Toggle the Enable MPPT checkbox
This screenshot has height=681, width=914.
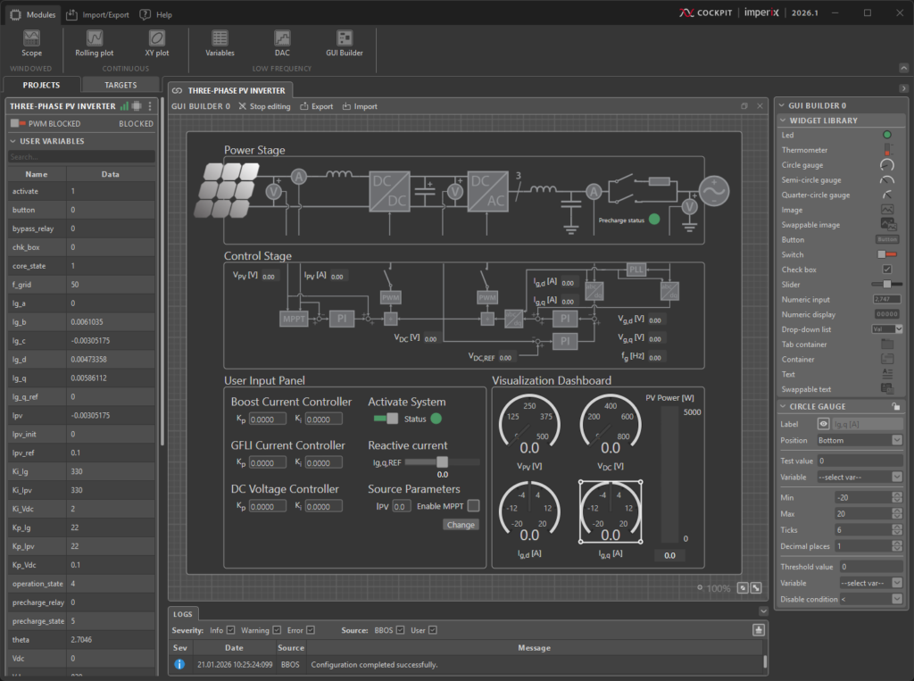pyautogui.click(x=473, y=506)
